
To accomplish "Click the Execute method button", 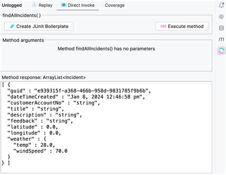I will (182, 26).
